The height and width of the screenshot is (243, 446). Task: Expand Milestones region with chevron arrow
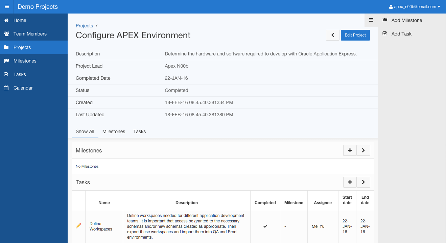(x=363, y=150)
